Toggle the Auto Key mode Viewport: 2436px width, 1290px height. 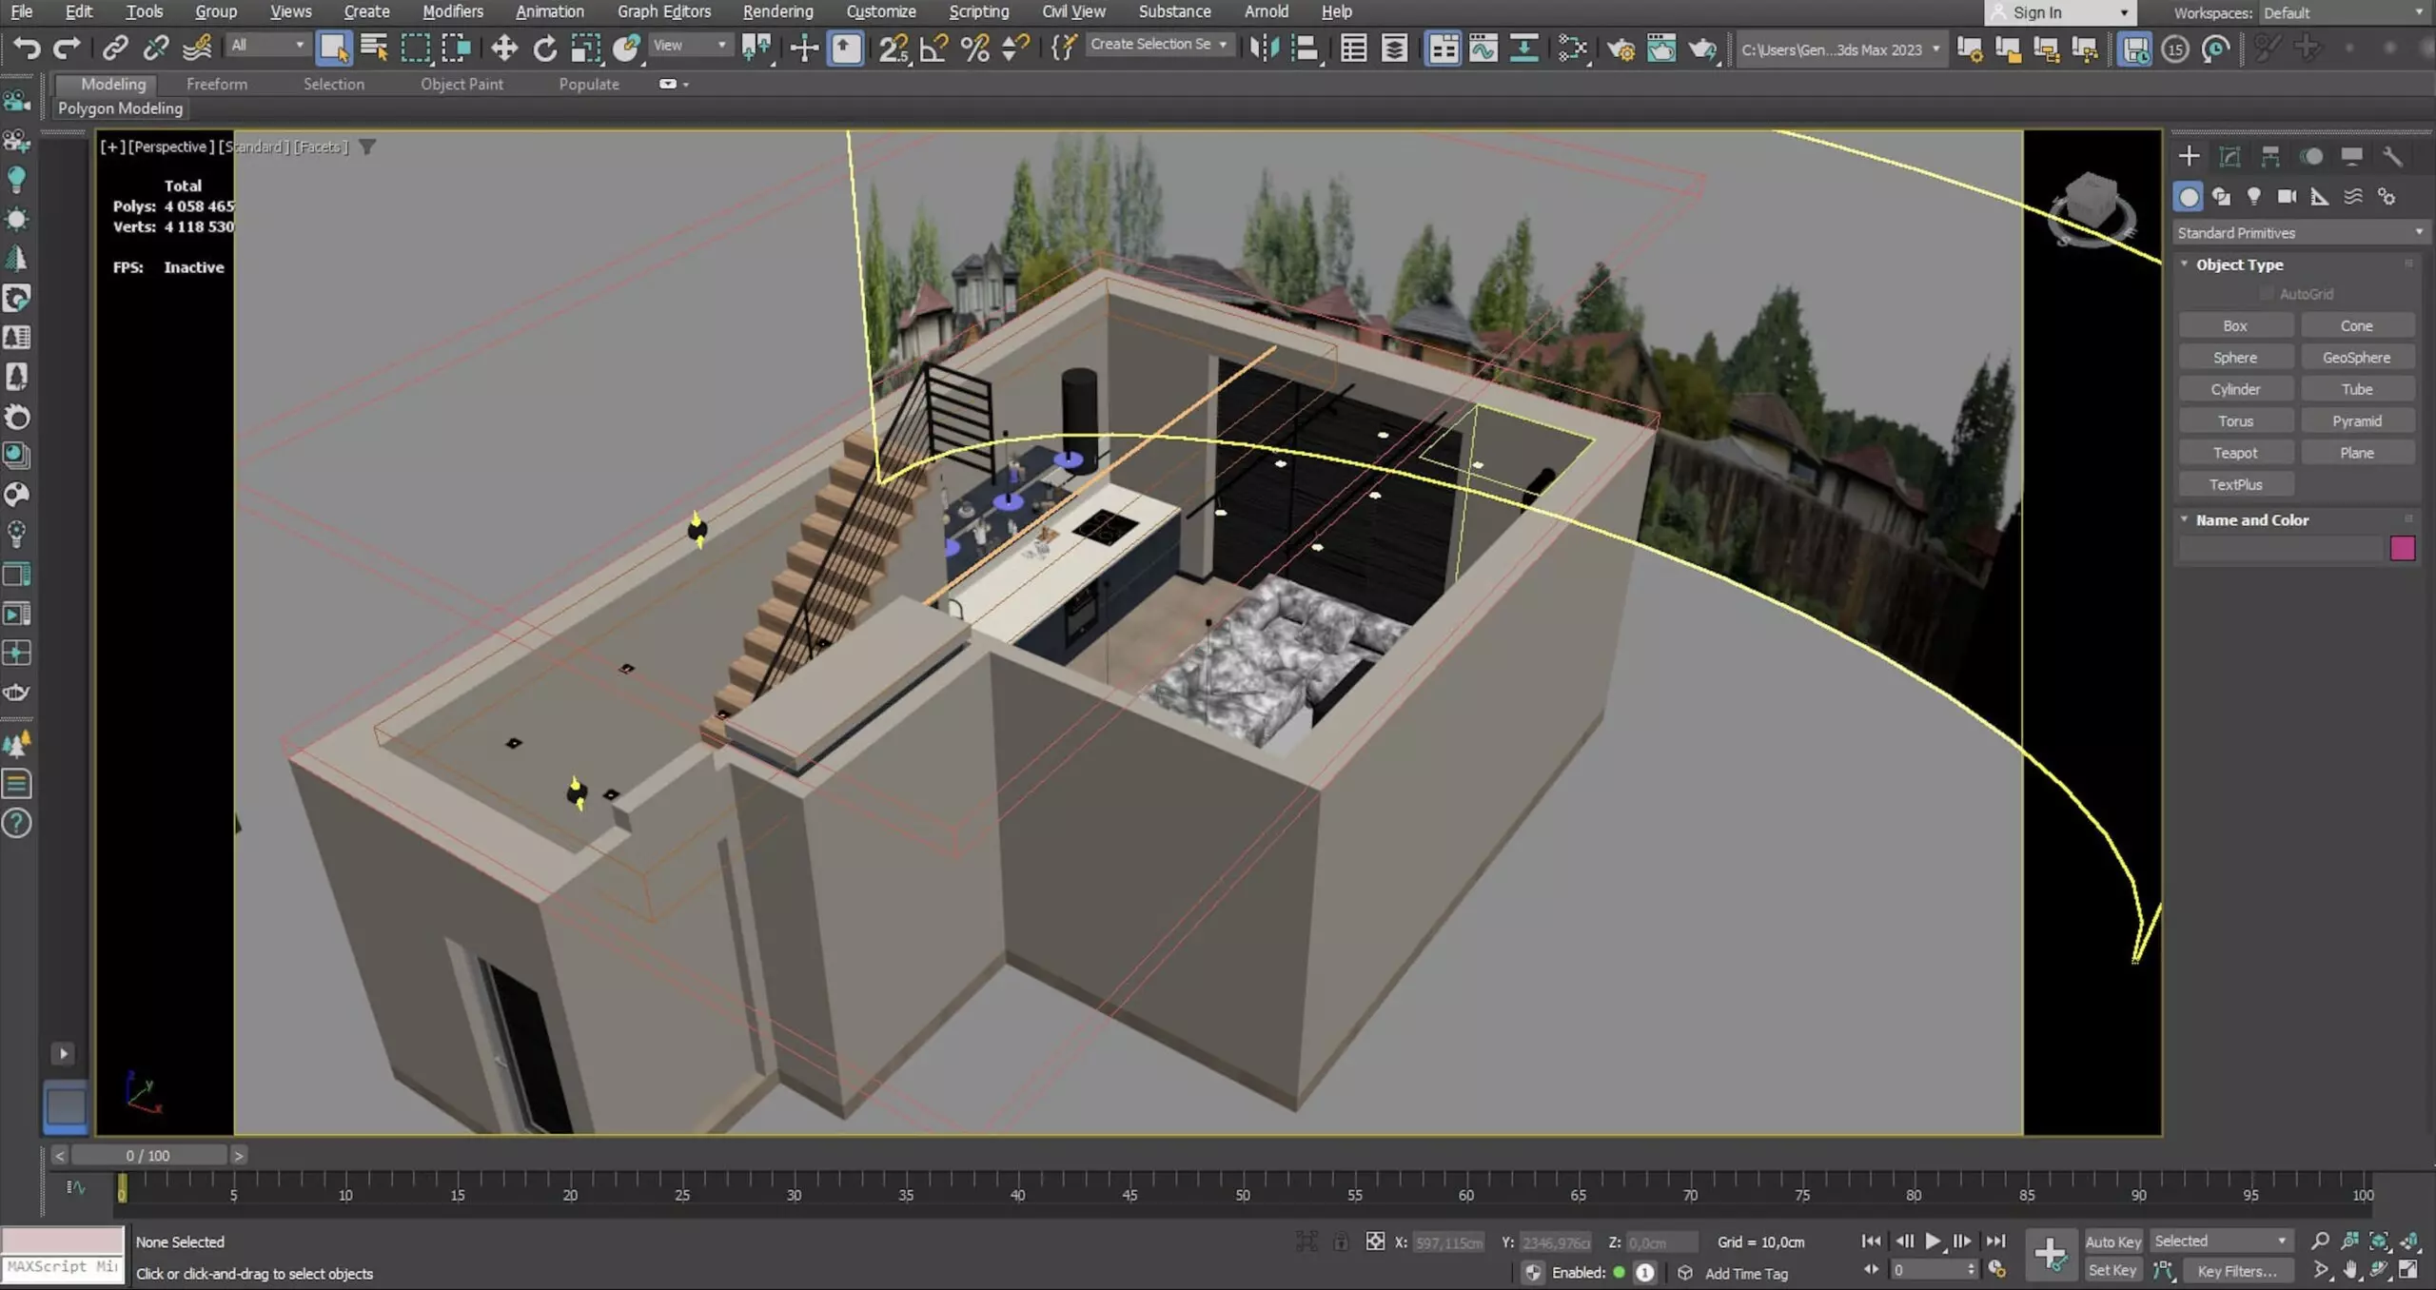click(2112, 1241)
